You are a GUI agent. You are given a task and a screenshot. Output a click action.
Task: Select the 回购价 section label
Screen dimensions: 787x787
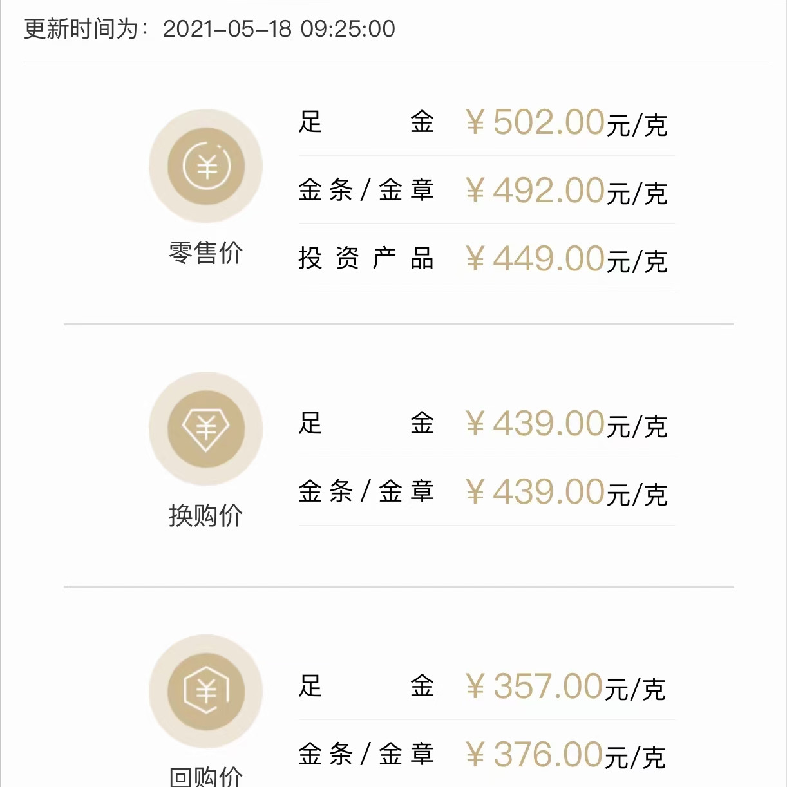pyautogui.click(x=205, y=776)
